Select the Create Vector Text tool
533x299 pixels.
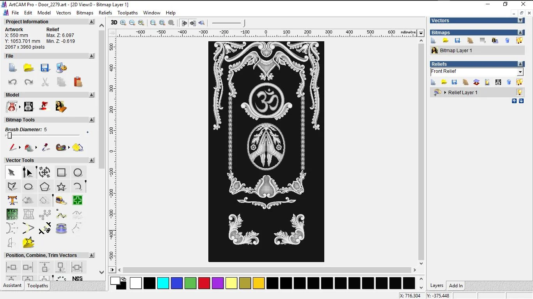pyautogui.click(x=12, y=201)
